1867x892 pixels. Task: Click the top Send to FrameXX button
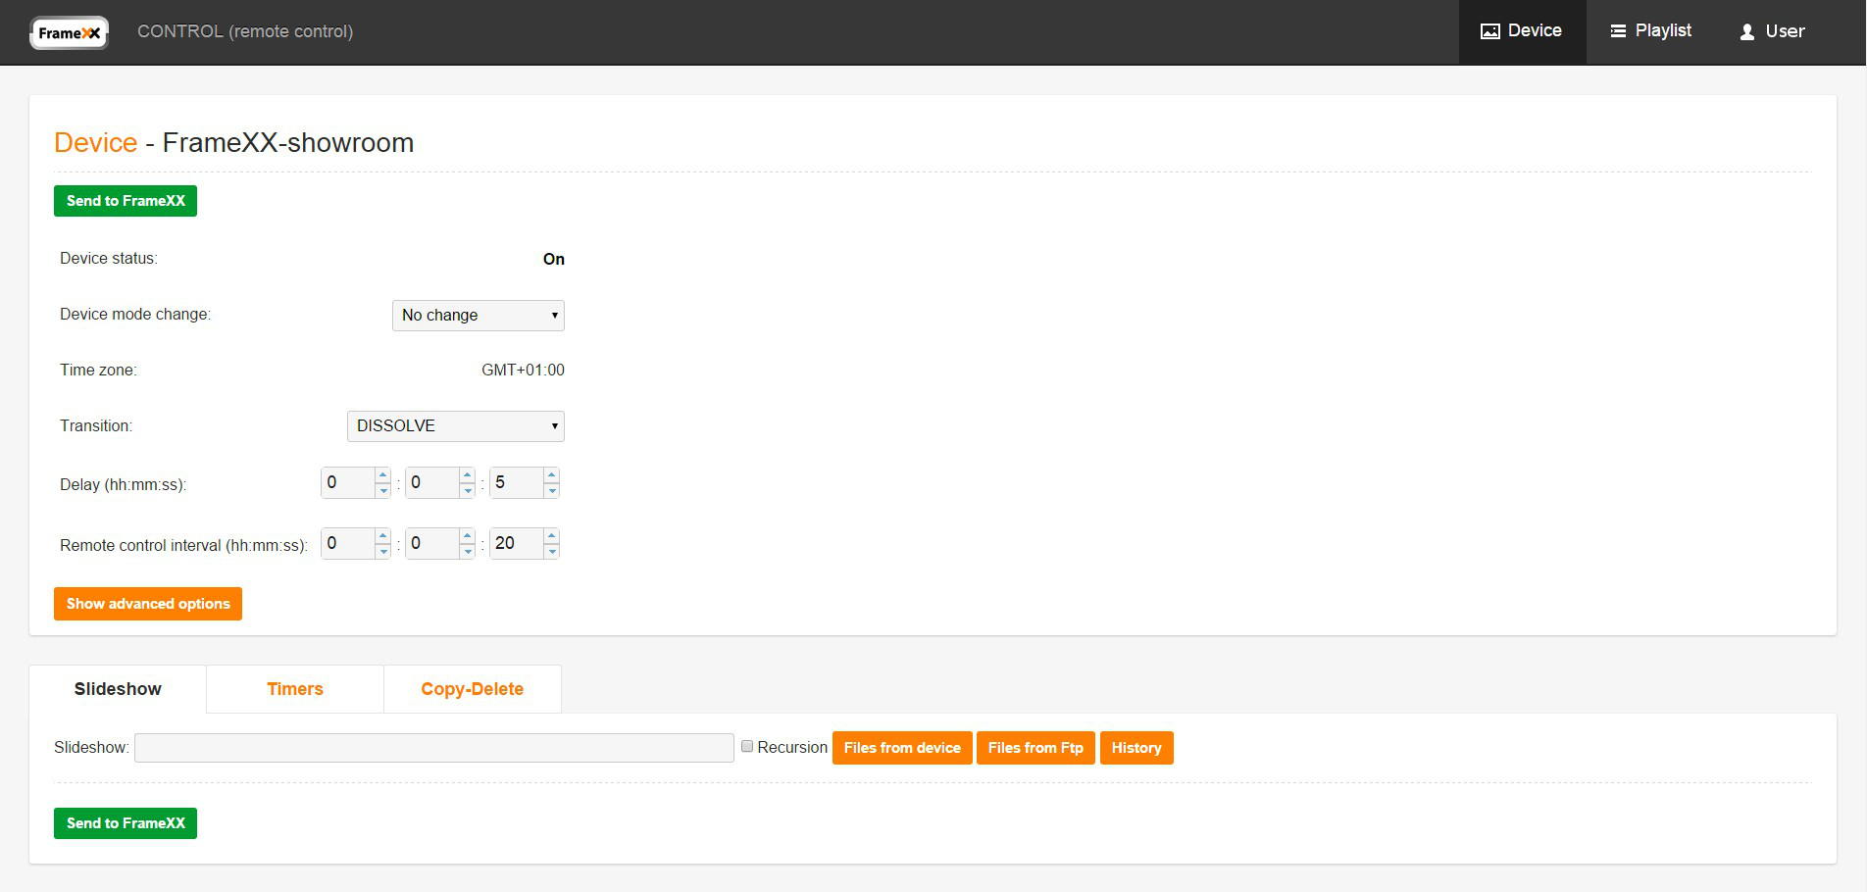pos(126,201)
